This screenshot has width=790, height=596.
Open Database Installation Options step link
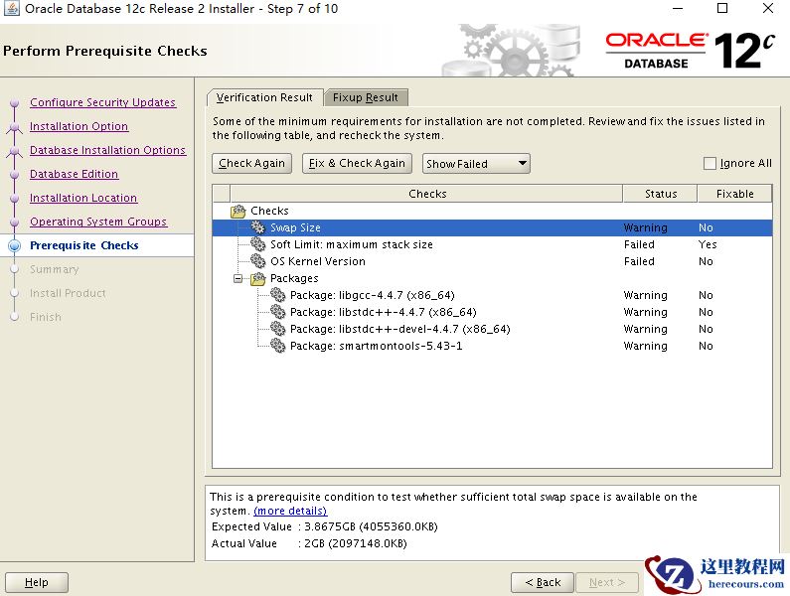108,150
